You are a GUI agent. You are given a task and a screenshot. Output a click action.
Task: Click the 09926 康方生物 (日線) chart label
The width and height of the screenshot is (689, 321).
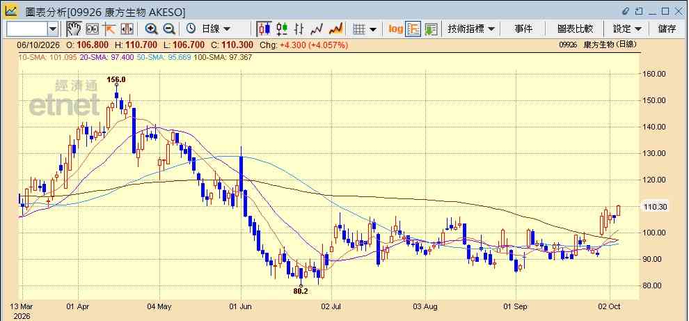[598, 45]
